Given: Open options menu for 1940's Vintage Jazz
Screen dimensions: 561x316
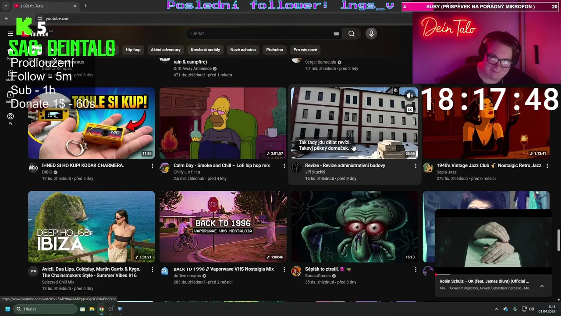Looking at the screenshot, I should (x=547, y=166).
